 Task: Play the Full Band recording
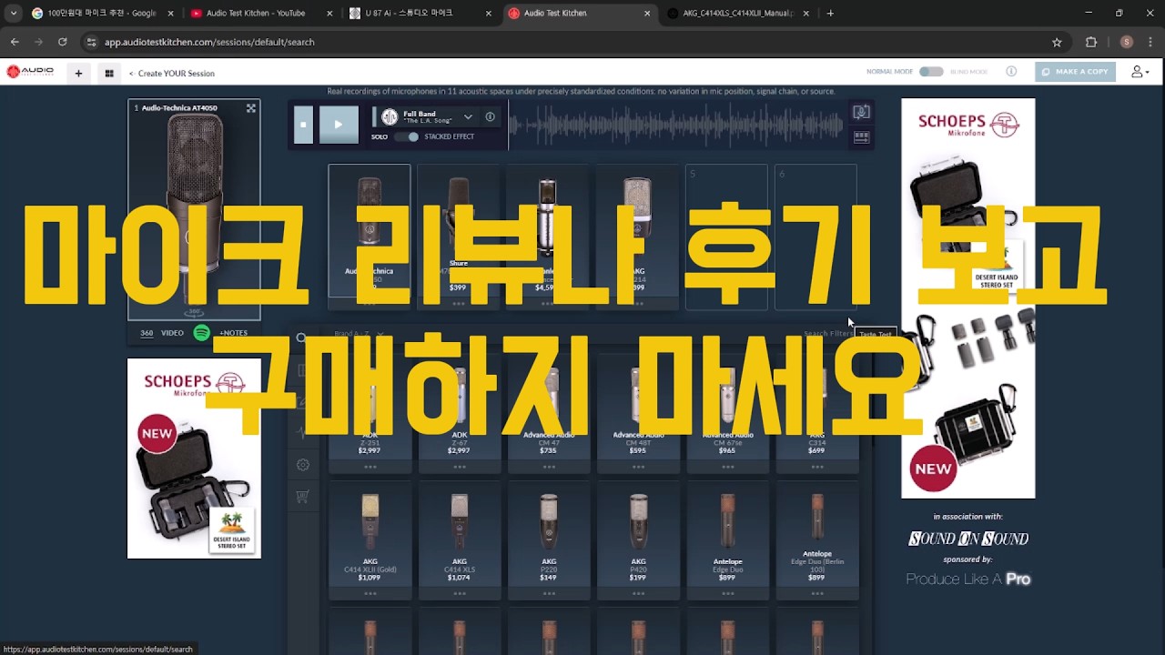point(339,125)
